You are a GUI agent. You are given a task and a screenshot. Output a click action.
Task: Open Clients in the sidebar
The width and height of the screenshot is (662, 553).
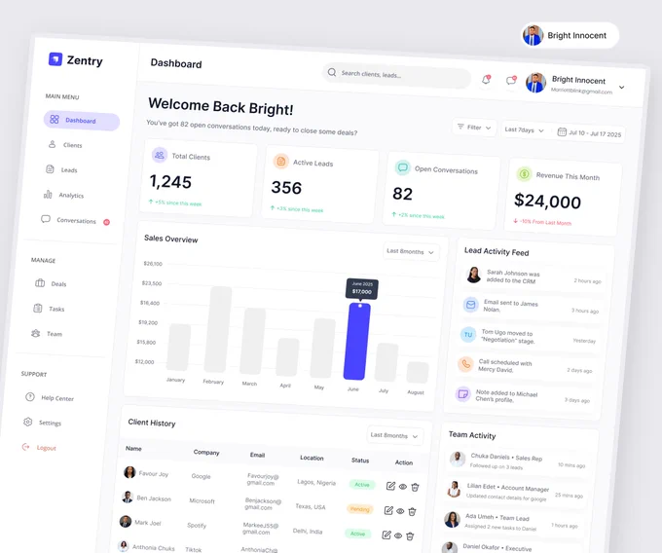click(x=65, y=145)
